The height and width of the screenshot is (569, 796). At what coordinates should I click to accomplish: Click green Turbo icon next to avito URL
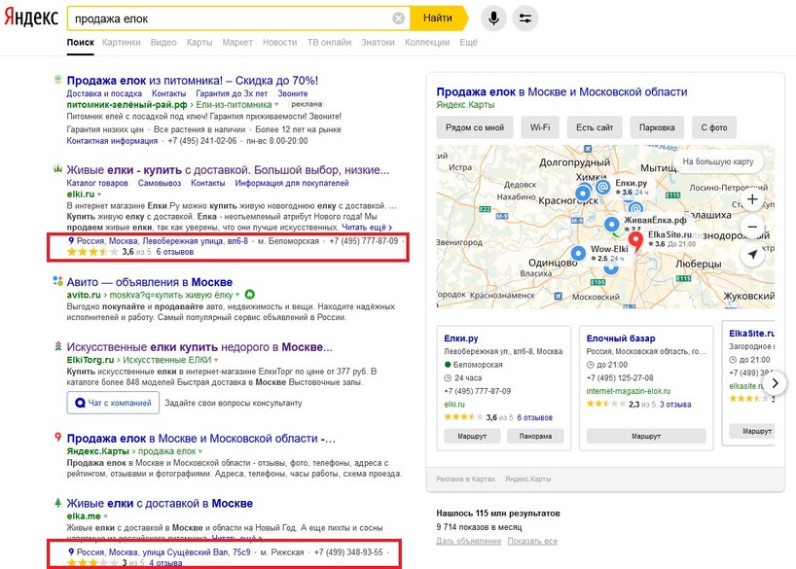tap(250, 295)
